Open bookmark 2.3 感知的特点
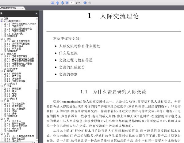Image resolution: width=184 pixels, height=143 pixels. point(15,46)
